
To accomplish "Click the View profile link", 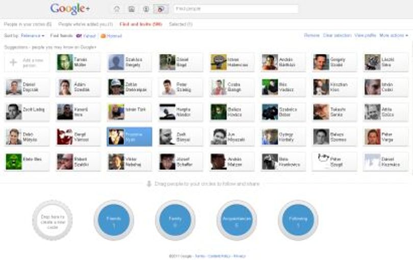I will tap(365, 35).
